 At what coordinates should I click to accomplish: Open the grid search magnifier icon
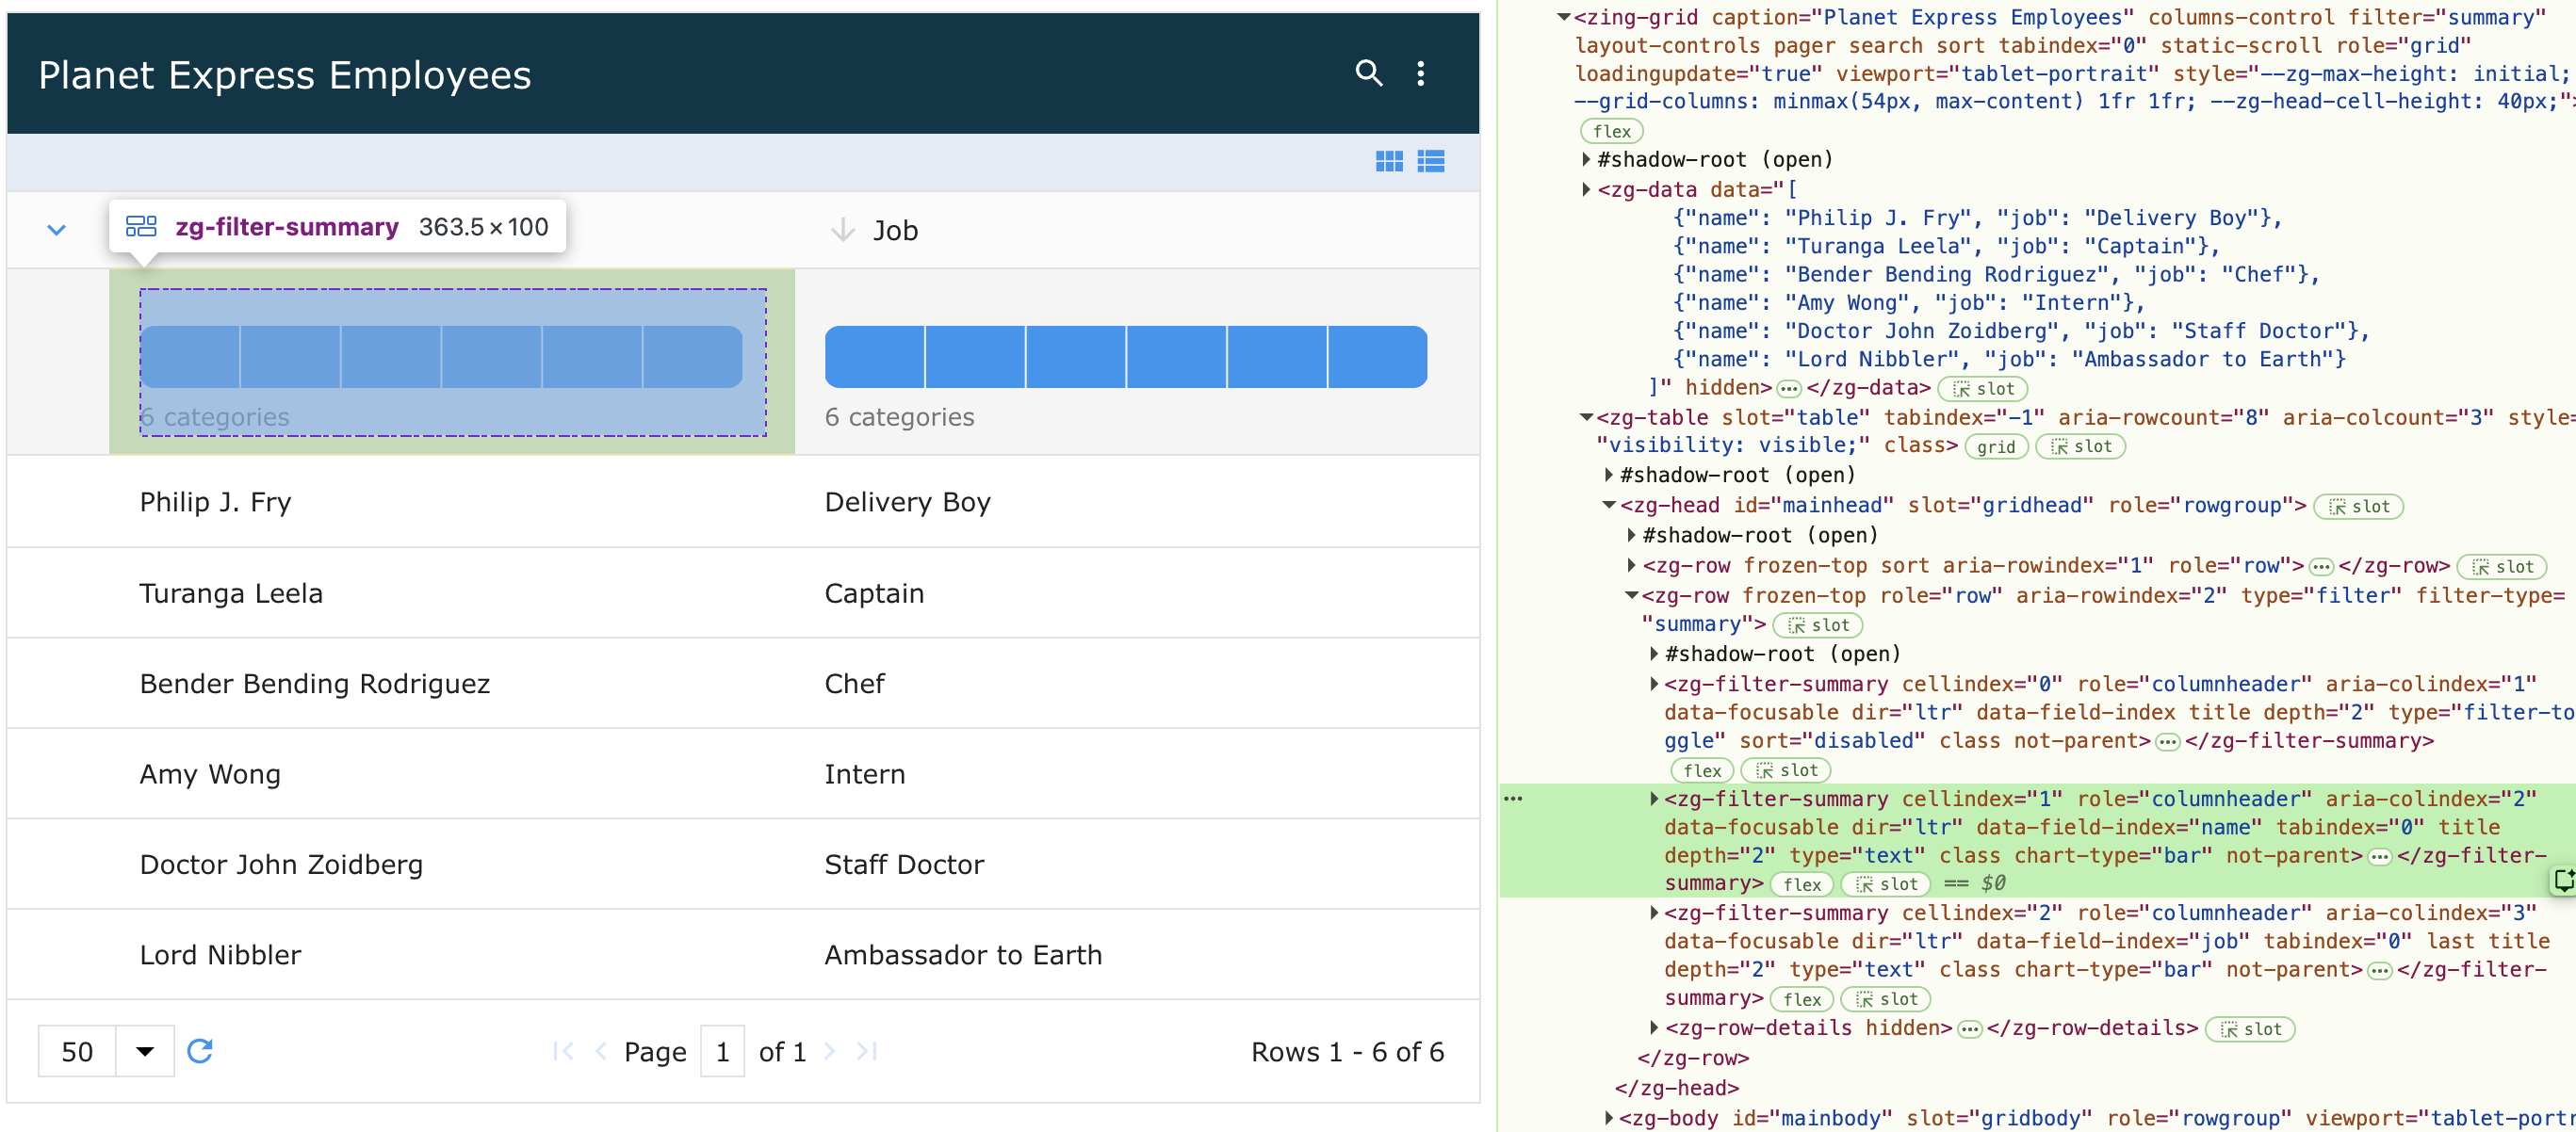pos(1368,73)
